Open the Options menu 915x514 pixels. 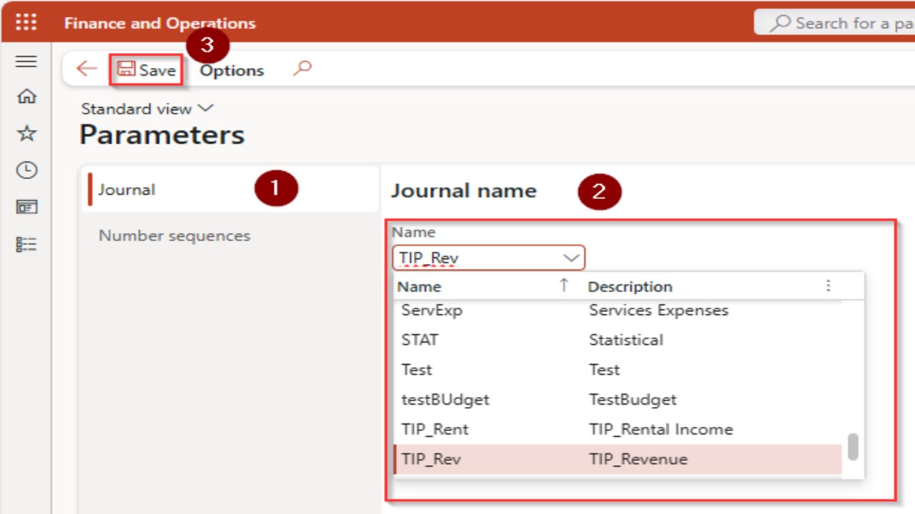(232, 70)
